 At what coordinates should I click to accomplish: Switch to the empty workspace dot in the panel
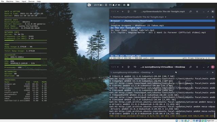point(103,5)
